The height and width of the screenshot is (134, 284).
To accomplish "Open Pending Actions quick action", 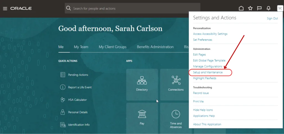I will (78, 75).
